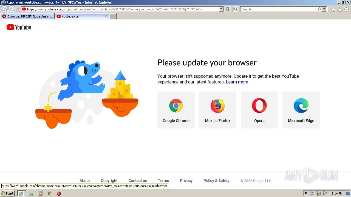Open the red Opera-style taskbar icon
351x197 pixels.
(59, 193)
